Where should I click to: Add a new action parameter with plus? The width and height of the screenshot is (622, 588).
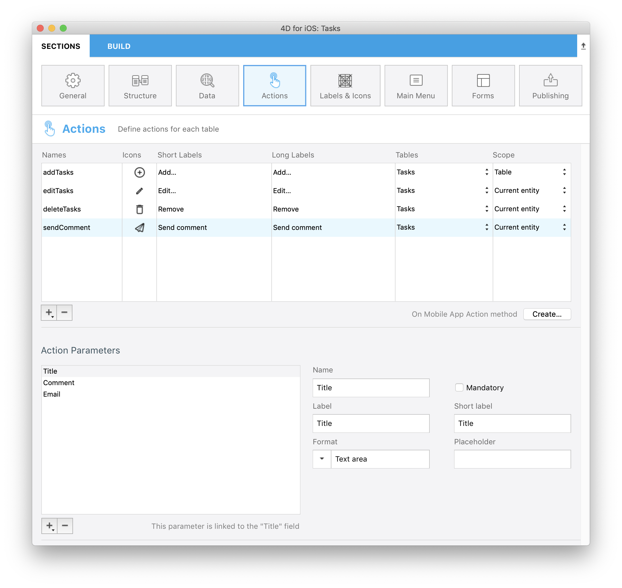tap(49, 526)
